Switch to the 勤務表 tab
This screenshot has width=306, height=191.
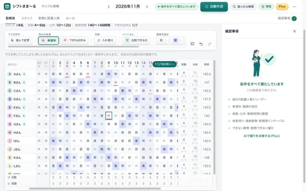tap(10, 18)
